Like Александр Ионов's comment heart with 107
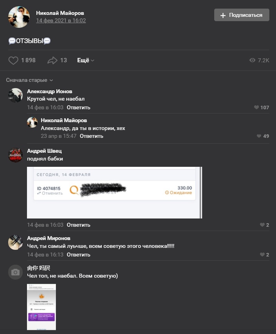Screen dimensions: 276x334 (x=256, y=107)
